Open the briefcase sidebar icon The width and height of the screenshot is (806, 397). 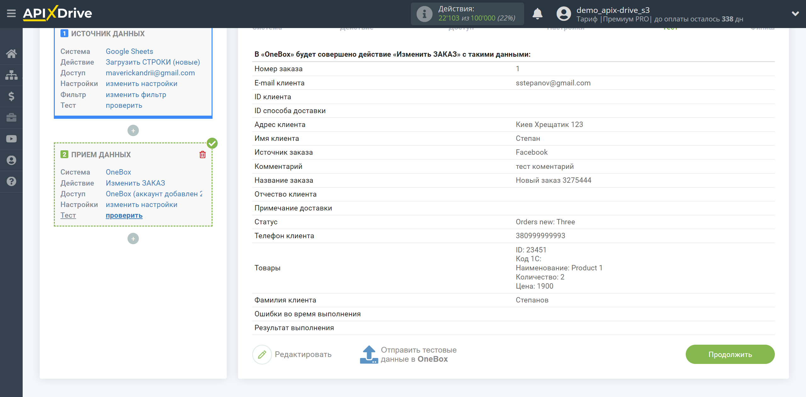click(x=11, y=118)
